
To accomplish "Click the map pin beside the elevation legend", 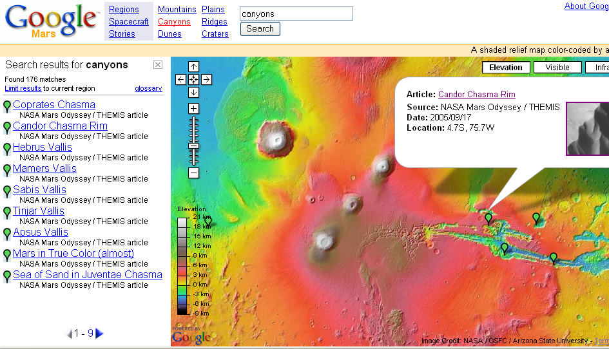I will click(x=208, y=222).
